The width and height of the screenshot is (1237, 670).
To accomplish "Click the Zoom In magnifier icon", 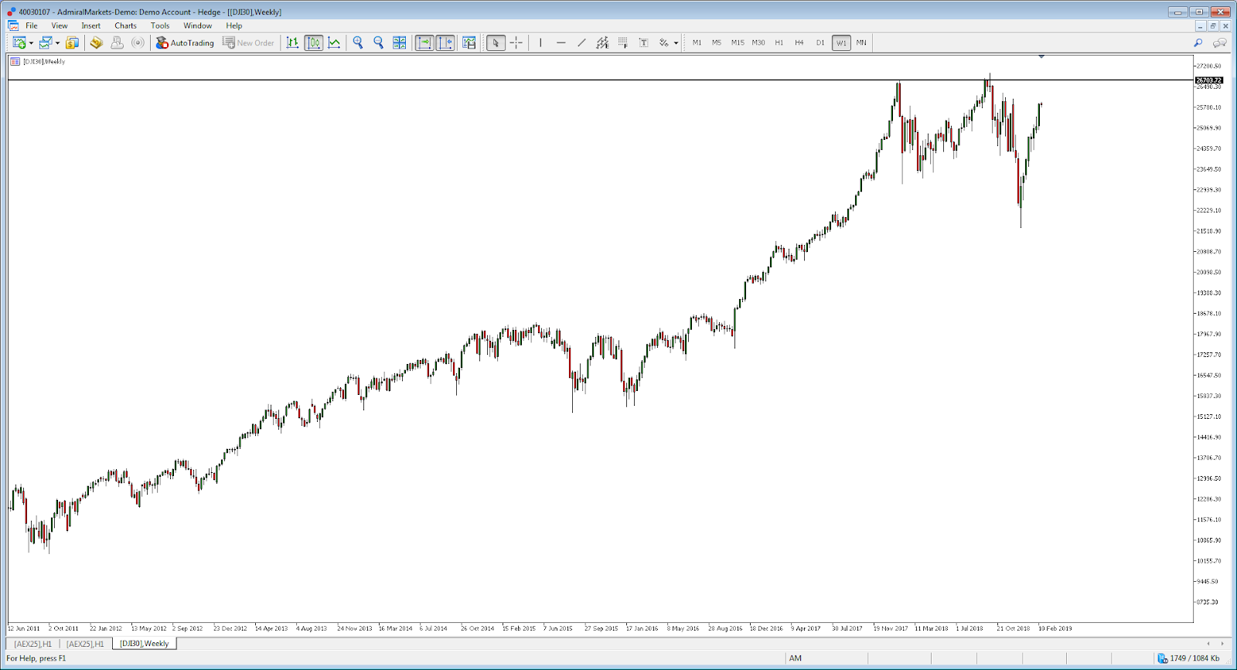I will 358,43.
